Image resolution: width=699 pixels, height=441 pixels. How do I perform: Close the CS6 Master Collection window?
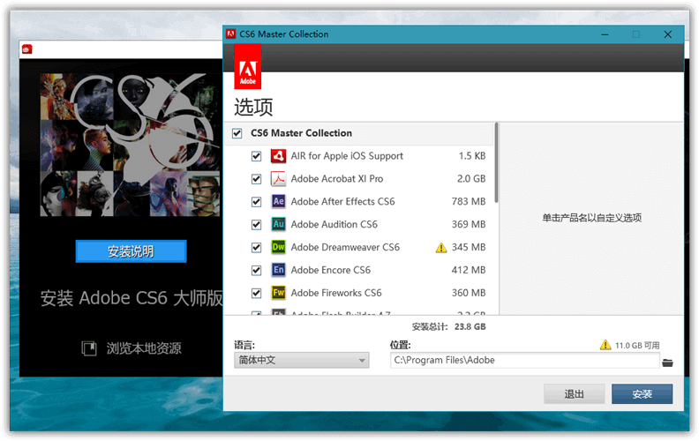[x=668, y=34]
